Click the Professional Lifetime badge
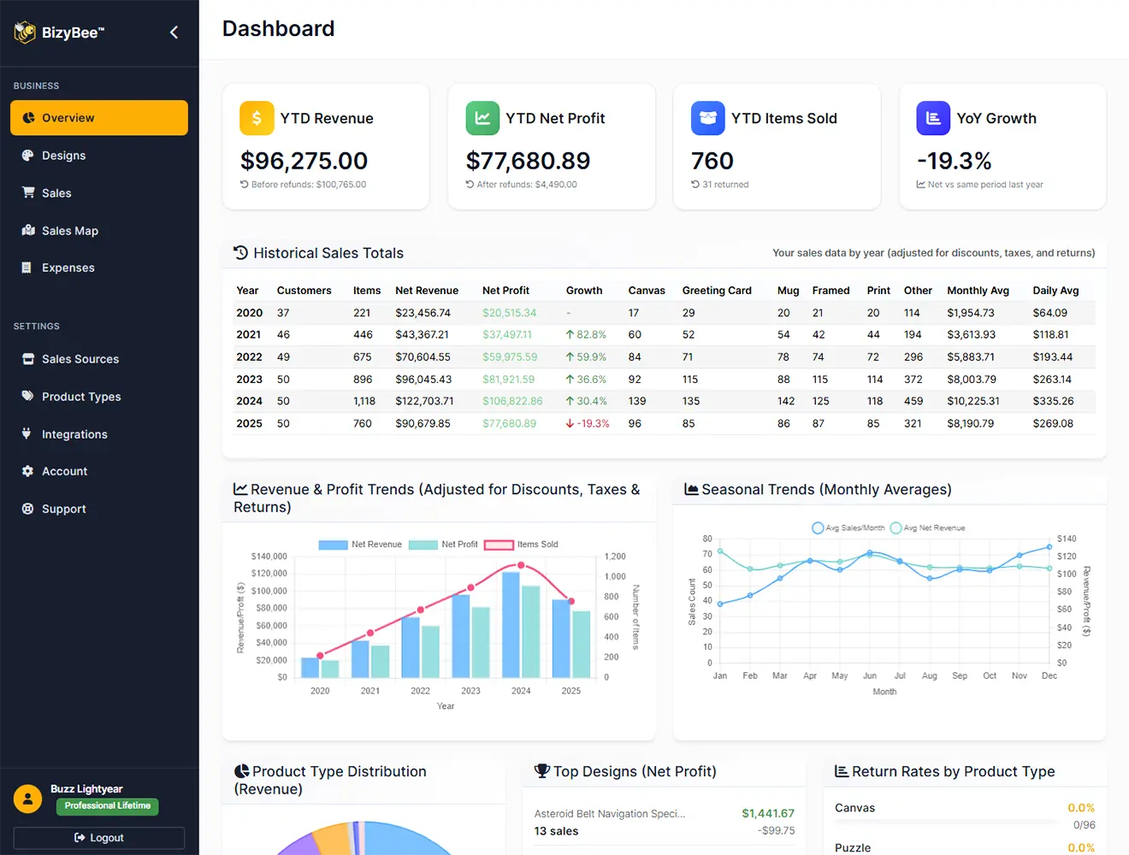Image resolution: width=1129 pixels, height=855 pixels. pos(106,806)
